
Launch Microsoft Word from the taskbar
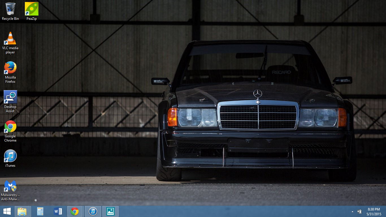point(58,211)
